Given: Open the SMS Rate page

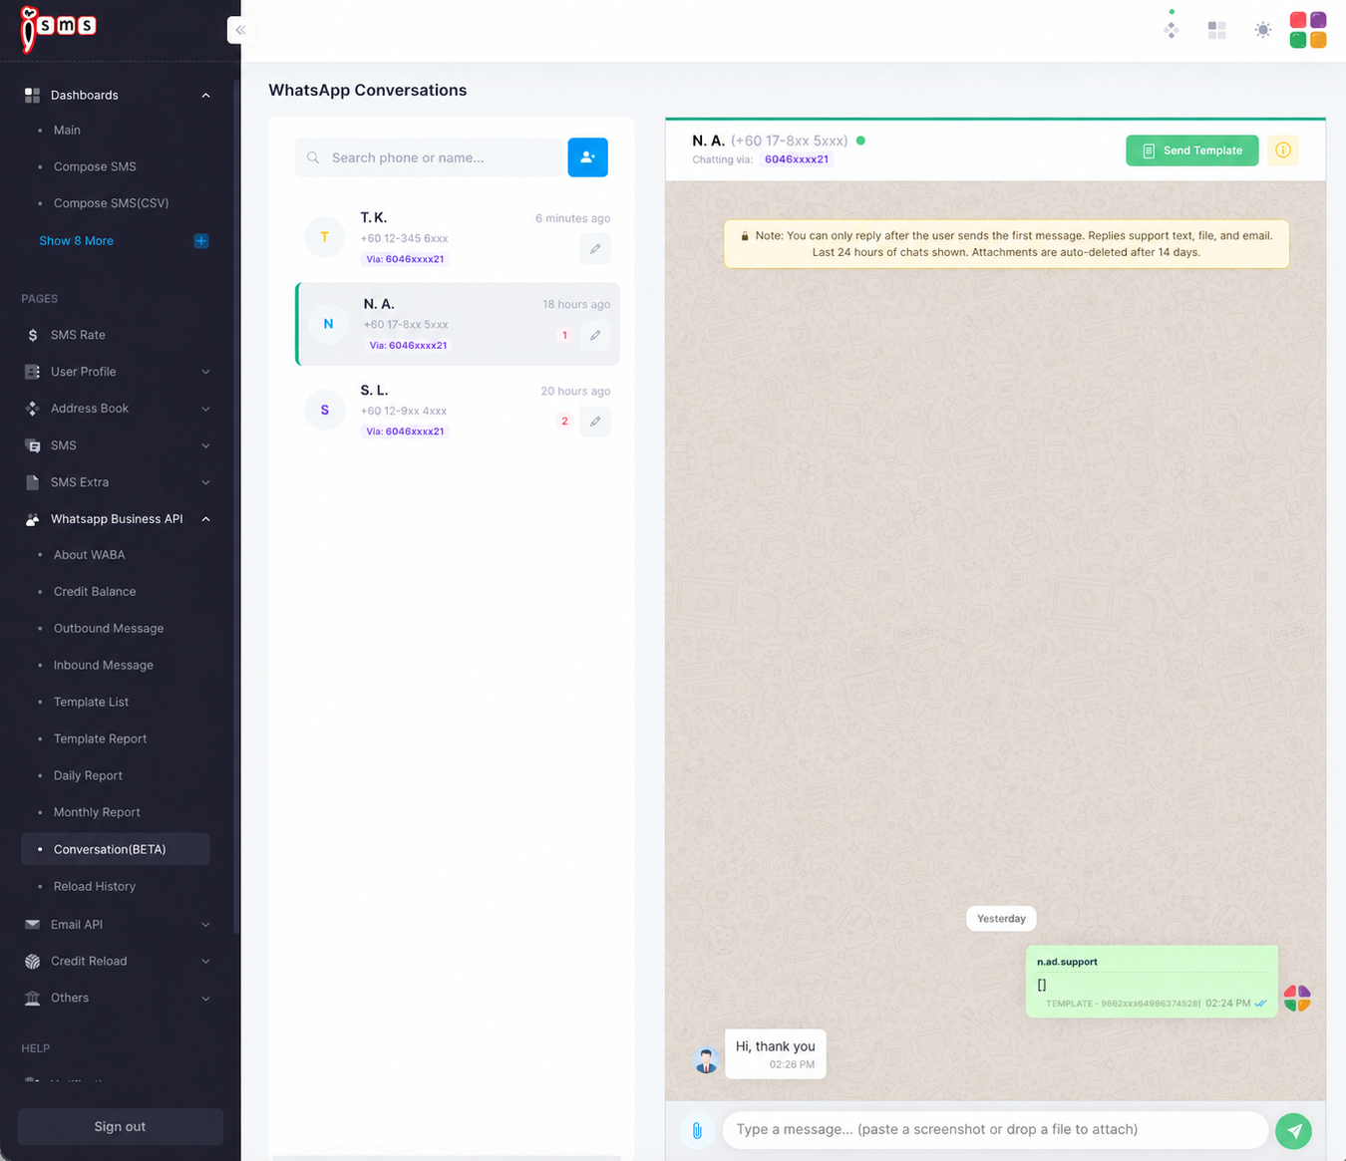Looking at the screenshot, I should [78, 335].
